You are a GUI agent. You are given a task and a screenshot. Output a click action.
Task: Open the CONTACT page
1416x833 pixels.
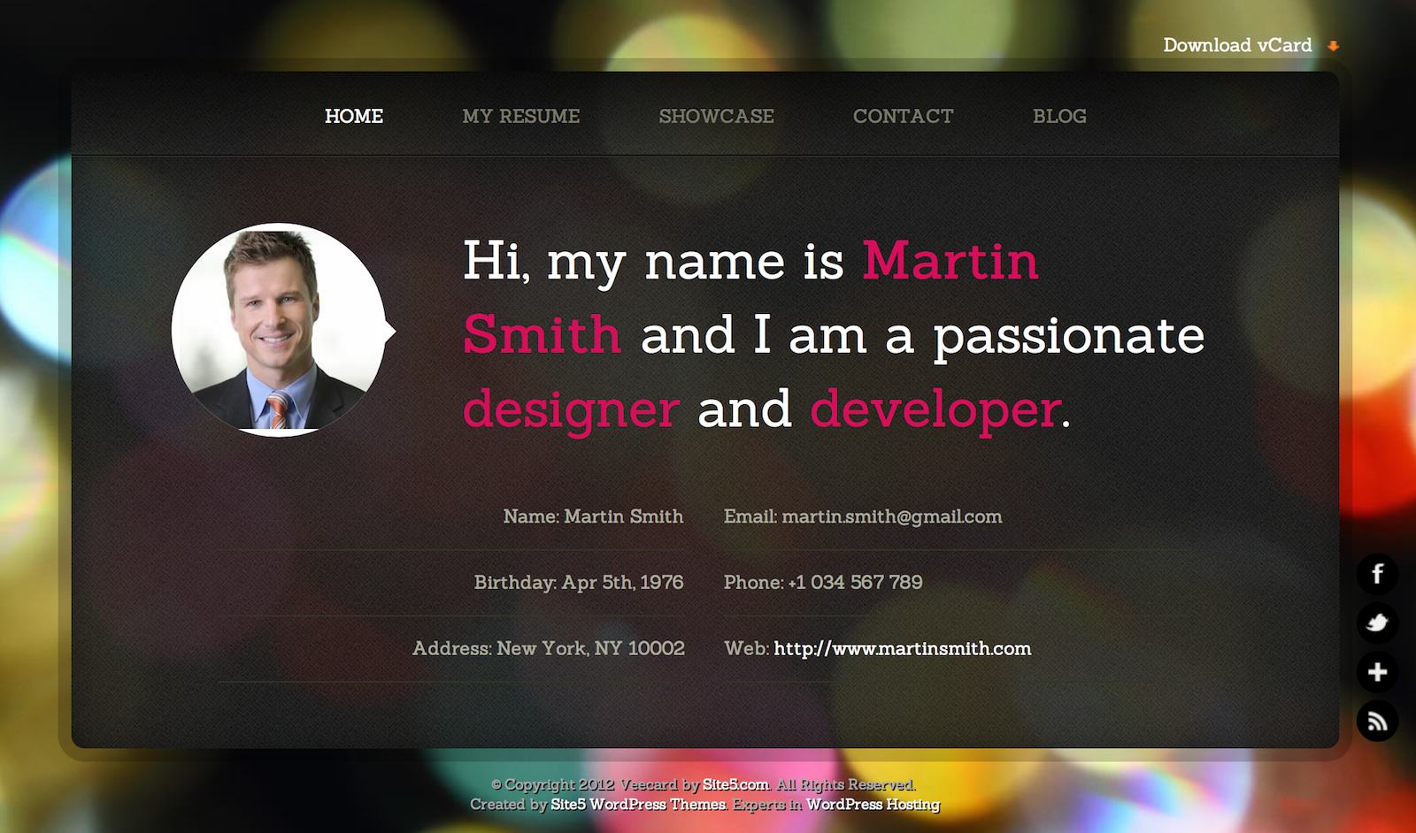[903, 116]
